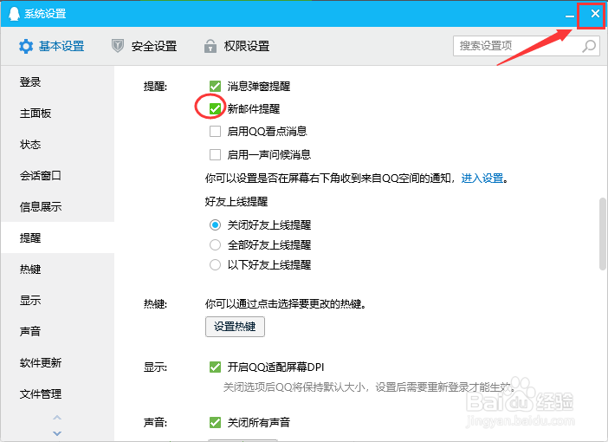
Task: Select 显示 in the sidebar
Action: point(57,300)
